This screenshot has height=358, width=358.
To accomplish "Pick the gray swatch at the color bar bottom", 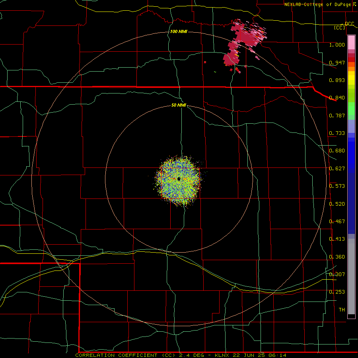I will tap(351, 276).
